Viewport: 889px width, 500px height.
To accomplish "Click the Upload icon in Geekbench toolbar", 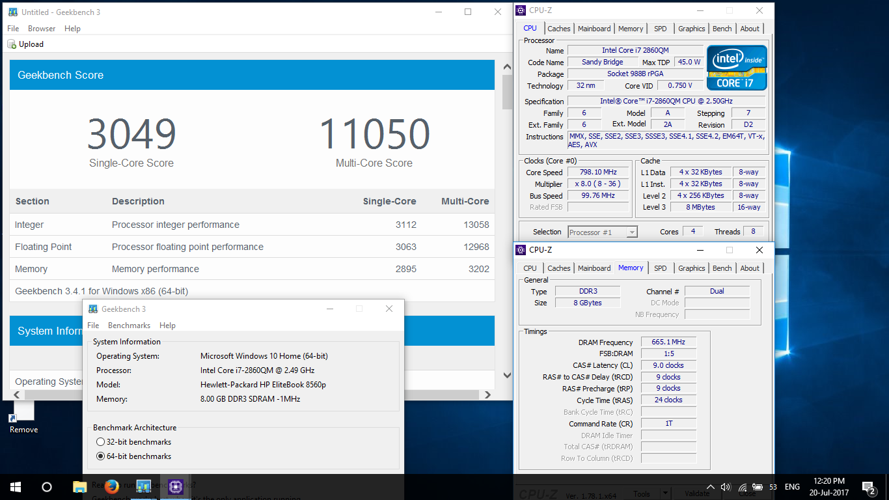I will 12,44.
